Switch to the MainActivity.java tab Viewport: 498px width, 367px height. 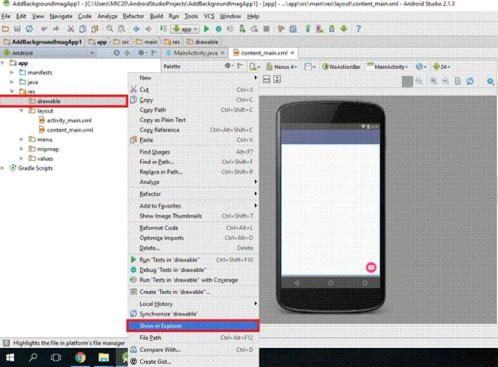[x=195, y=53]
